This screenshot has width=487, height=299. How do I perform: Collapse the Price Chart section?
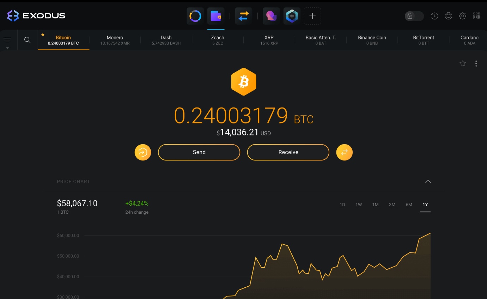(x=428, y=181)
